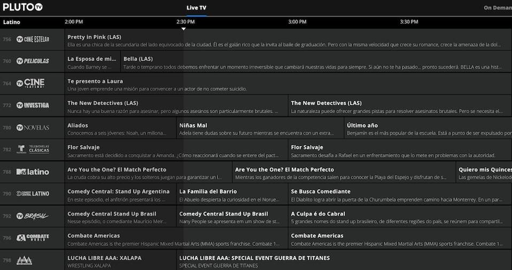
Task: Open 3:00 PM Combate Americas listing
Action: 400,238
